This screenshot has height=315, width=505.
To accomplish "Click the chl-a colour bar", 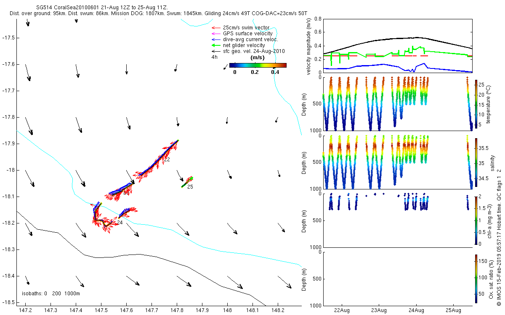I will click(x=476, y=220).
